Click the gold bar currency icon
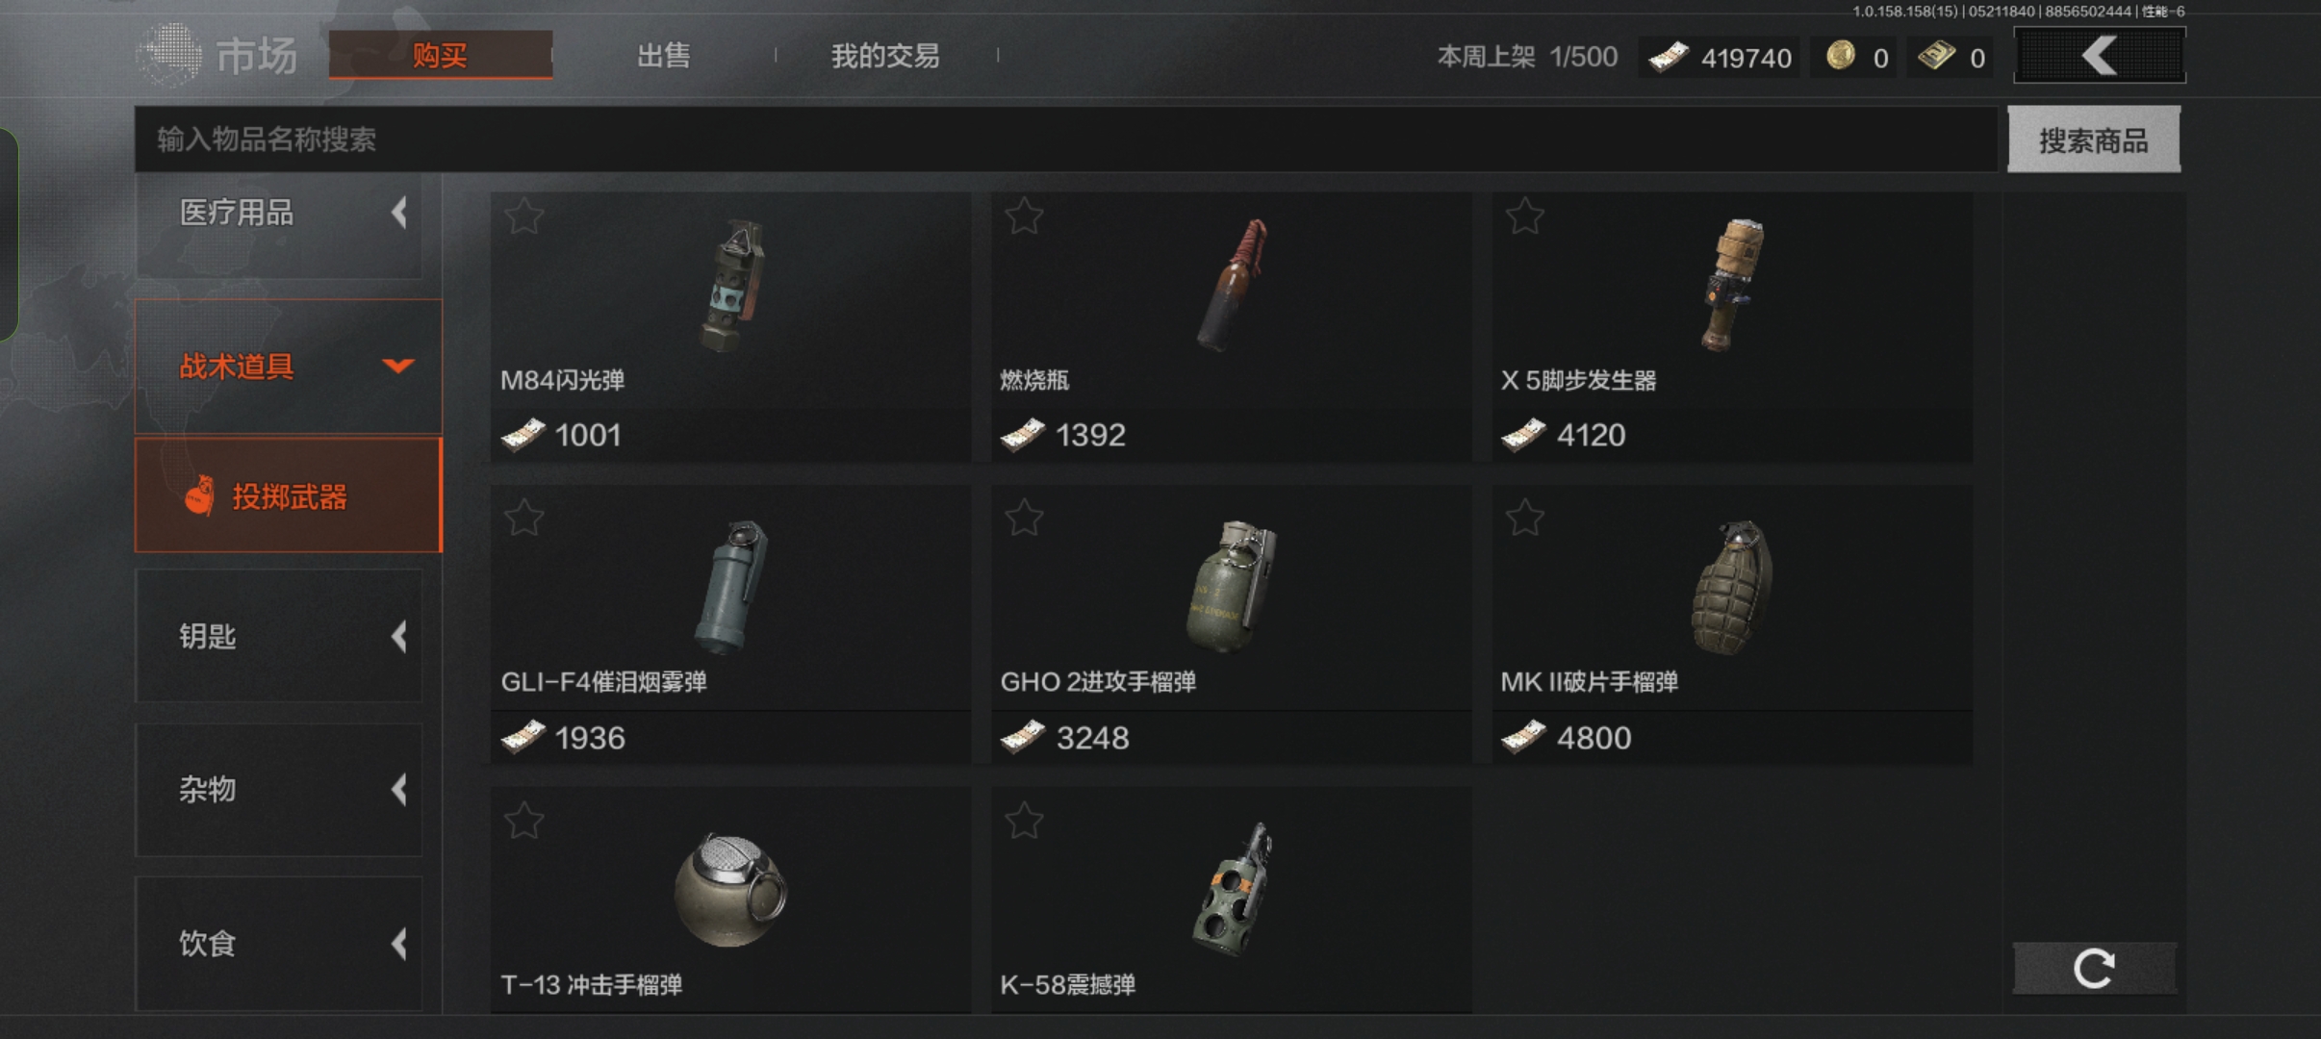This screenshot has height=1039, width=2321. click(x=1936, y=56)
